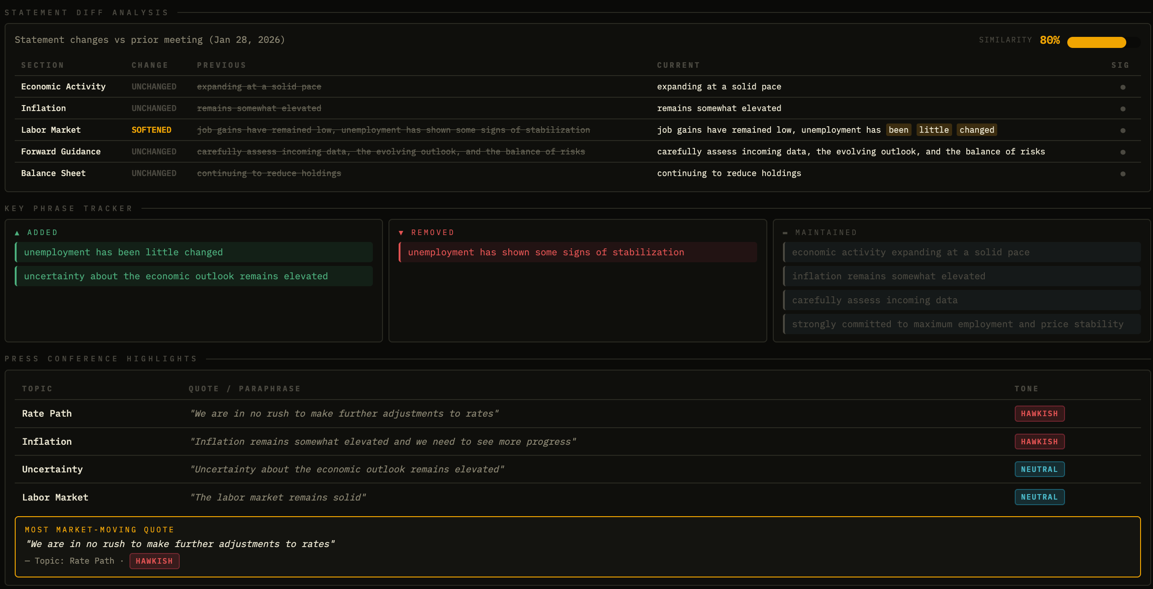Click the MAINTAINED dash icon

pyautogui.click(x=785, y=233)
